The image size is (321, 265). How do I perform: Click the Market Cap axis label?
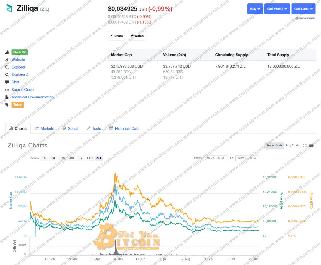pos(11,201)
